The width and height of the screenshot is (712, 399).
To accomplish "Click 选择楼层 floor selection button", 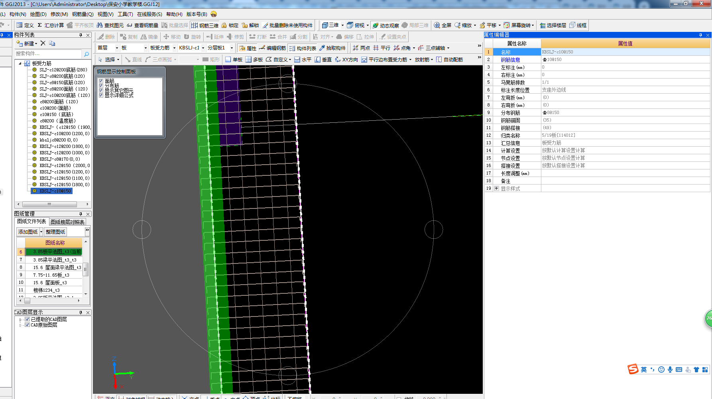I will (553, 25).
